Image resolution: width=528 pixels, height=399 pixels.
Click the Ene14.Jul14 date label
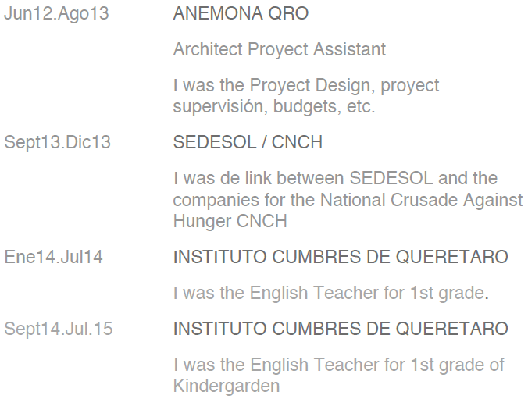[x=53, y=257]
